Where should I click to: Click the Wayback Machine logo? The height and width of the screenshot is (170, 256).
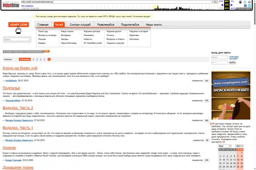tap(11, 5)
